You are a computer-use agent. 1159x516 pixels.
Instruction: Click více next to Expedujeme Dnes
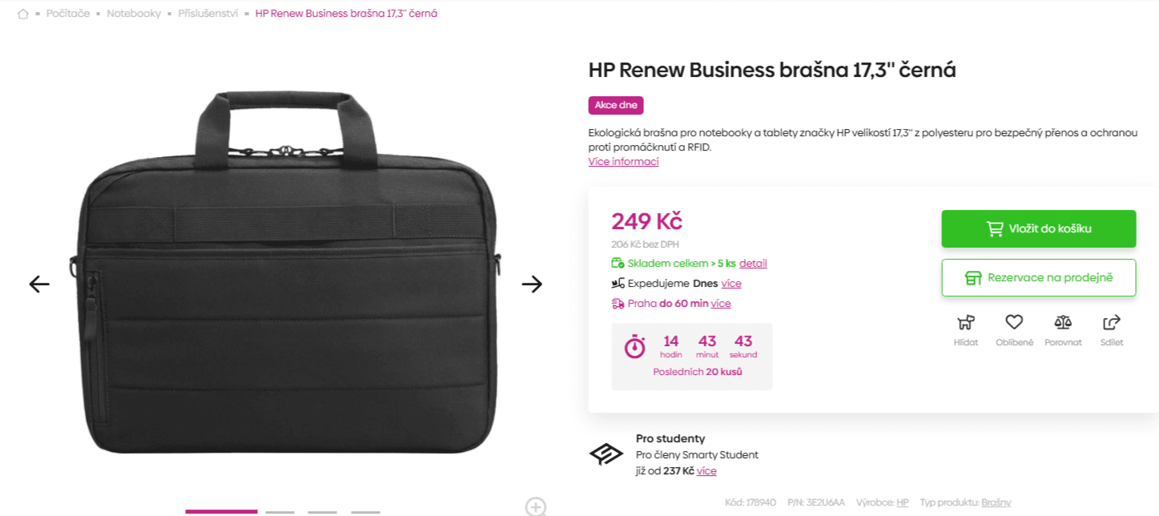click(x=731, y=284)
